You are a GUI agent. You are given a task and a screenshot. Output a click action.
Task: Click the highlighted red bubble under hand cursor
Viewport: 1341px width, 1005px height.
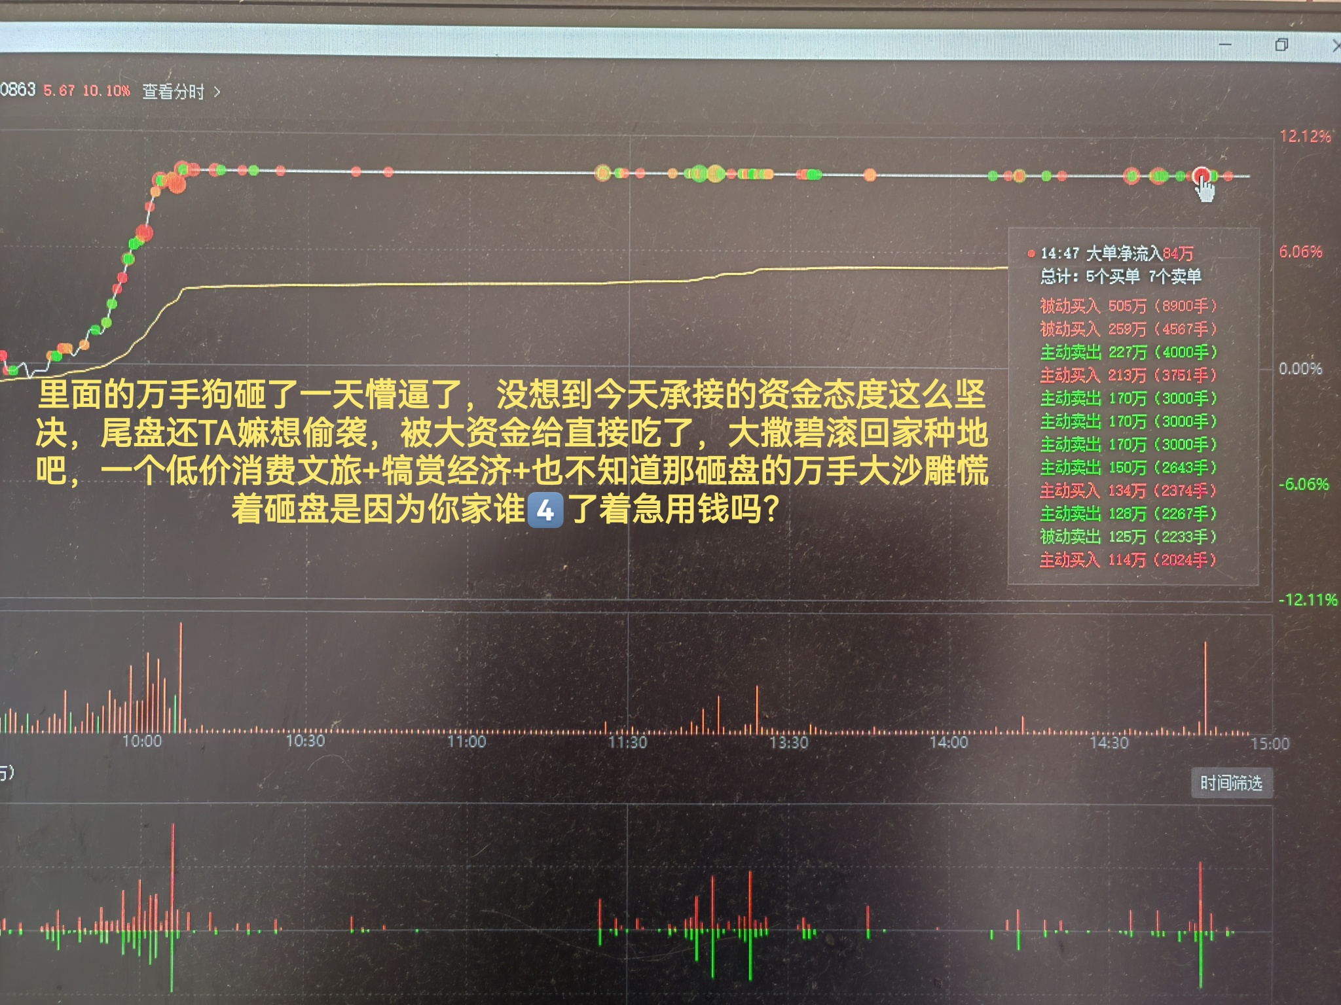tap(1201, 175)
